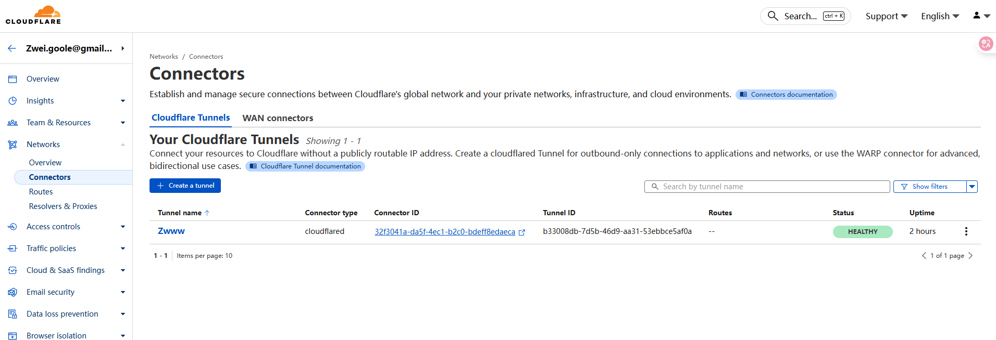Switch to the Cloudflare Tunnels tab

(x=191, y=117)
